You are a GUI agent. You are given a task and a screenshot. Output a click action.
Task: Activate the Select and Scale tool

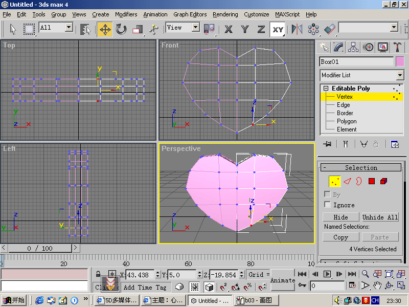click(x=138, y=29)
